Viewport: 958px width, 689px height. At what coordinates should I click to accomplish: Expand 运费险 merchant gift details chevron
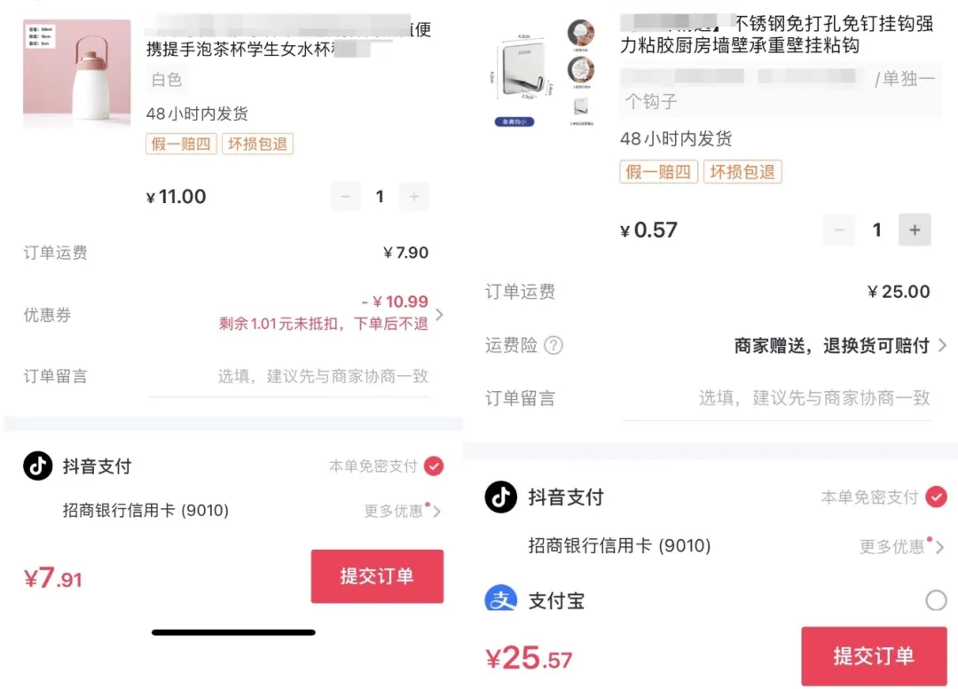click(x=943, y=346)
